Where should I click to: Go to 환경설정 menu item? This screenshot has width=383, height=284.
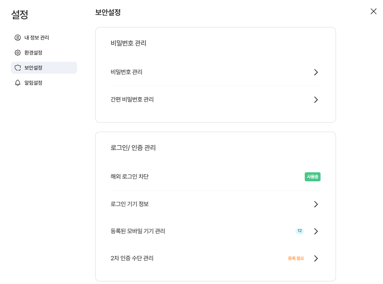coord(33,53)
